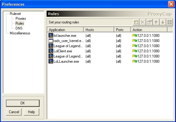Open the DNS tree item
Viewport: 176px width, 122px height.
click(19, 28)
